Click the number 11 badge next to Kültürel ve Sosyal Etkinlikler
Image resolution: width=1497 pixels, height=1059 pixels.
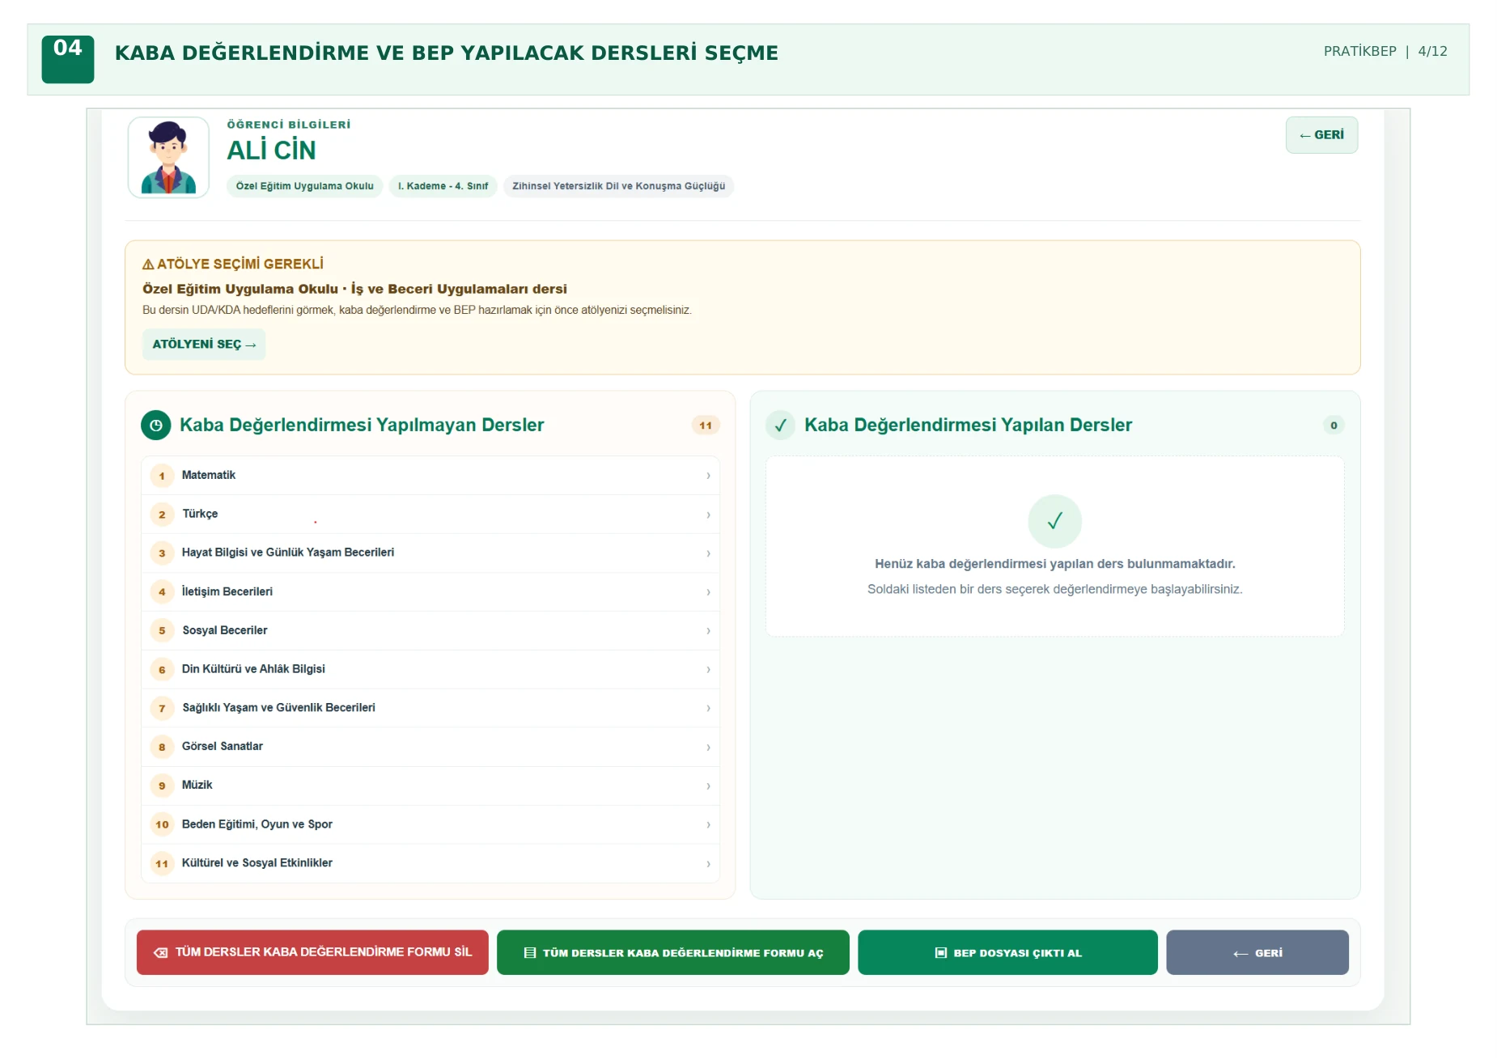[x=162, y=863]
